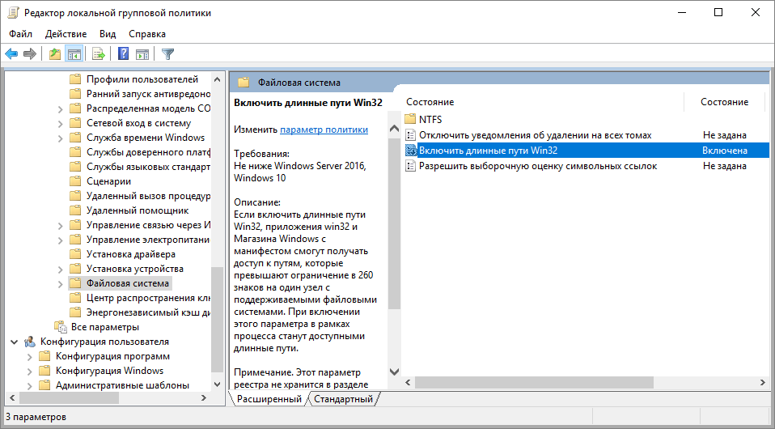The image size is (775, 429).
Task: Switch to the 'Расширенный' tab
Action: click(x=269, y=399)
